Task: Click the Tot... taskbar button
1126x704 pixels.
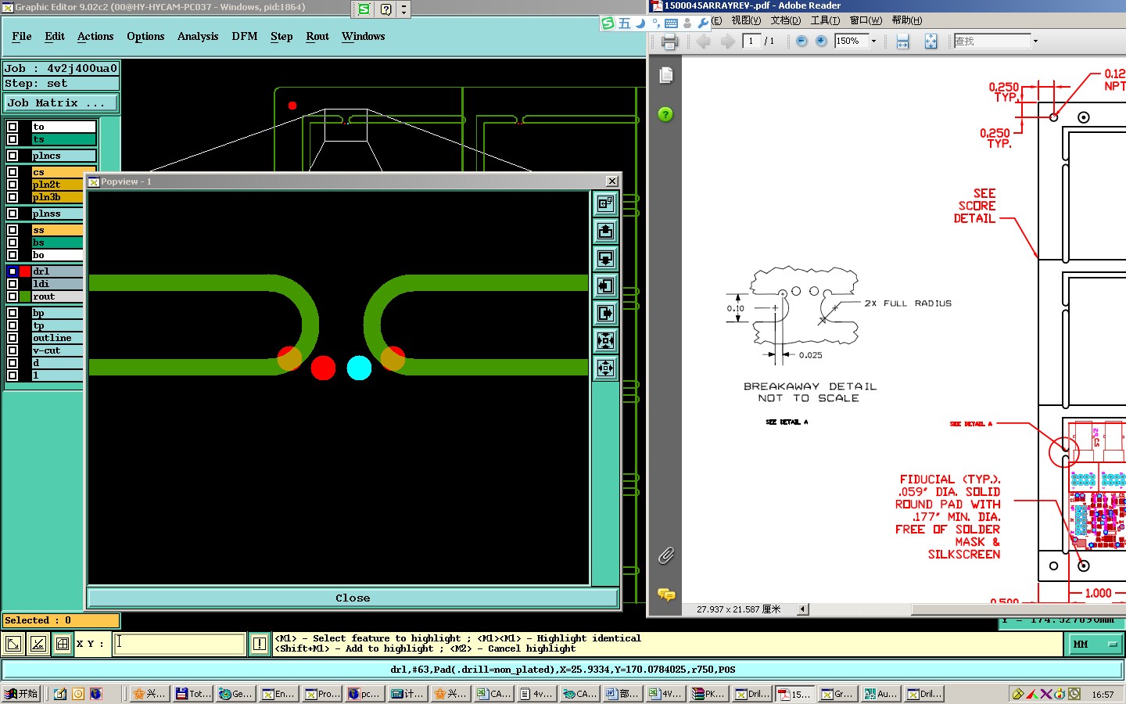Action: click(193, 694)
